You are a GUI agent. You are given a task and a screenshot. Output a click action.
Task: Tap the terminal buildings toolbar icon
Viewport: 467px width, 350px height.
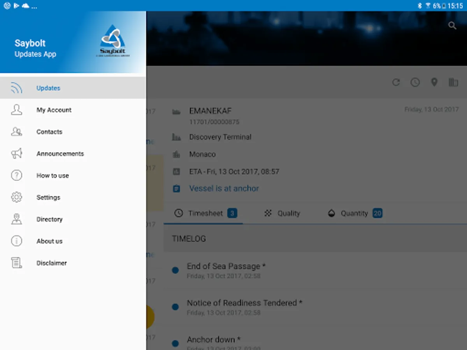(x=453, y=82)
